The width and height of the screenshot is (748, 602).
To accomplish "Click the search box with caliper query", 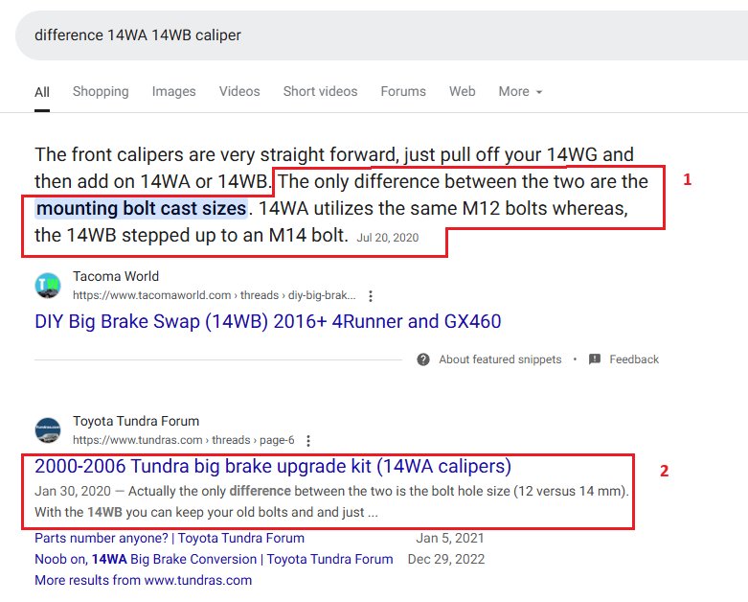I will point(381,35).
